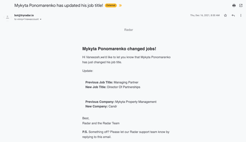This screenshot has width=246, height=142.
Task: Click the Radar header logo text
Action: pyautogui.click(x=128, y=30)
